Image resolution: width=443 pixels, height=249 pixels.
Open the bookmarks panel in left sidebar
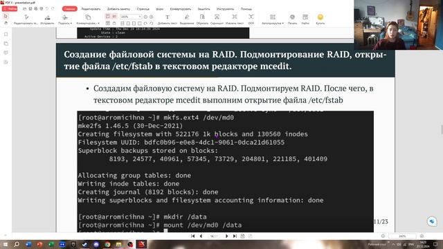(x=6, y=35)
